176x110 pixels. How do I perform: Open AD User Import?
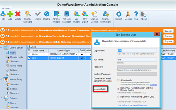click(56, 17)
